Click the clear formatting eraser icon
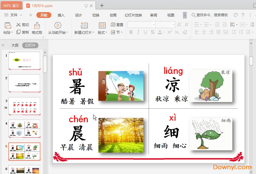 point(185,32)
